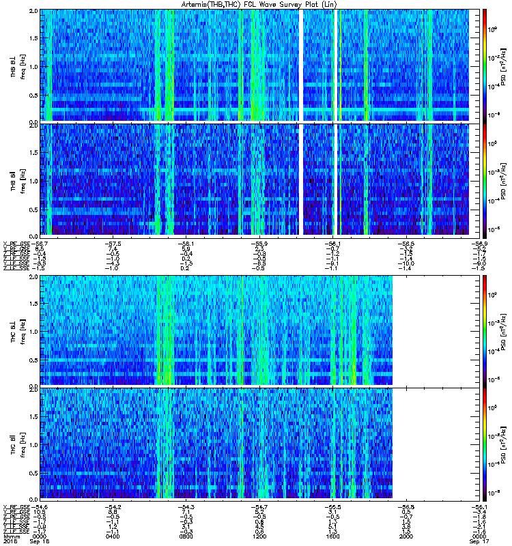Screen dimensions: 512x546
Task: Click the 'THC B⊥ freq [Hz]' axis label
Action: [18, 331]
